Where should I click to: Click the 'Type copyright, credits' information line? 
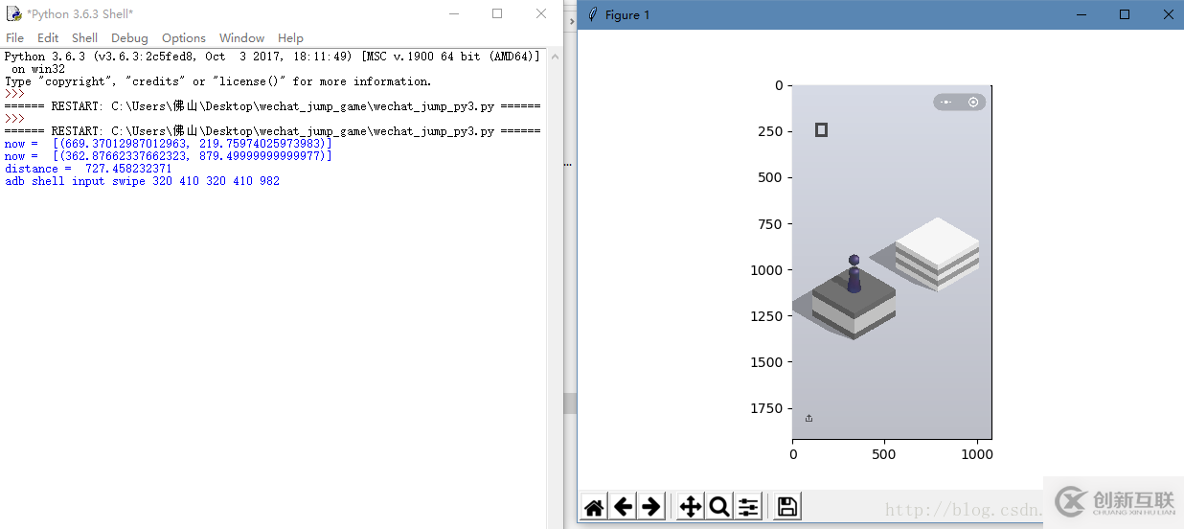coord(217,81)
